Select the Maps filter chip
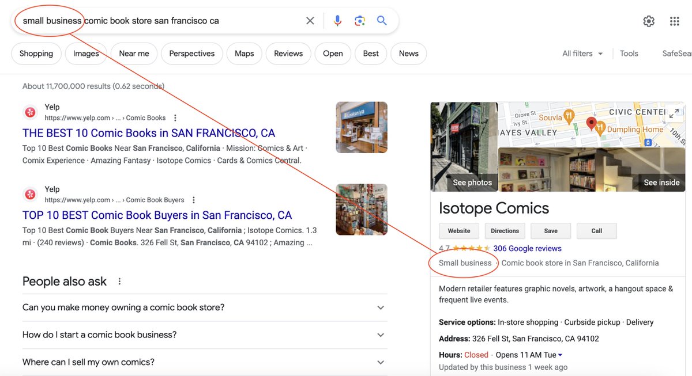 (x=245, y=54)
